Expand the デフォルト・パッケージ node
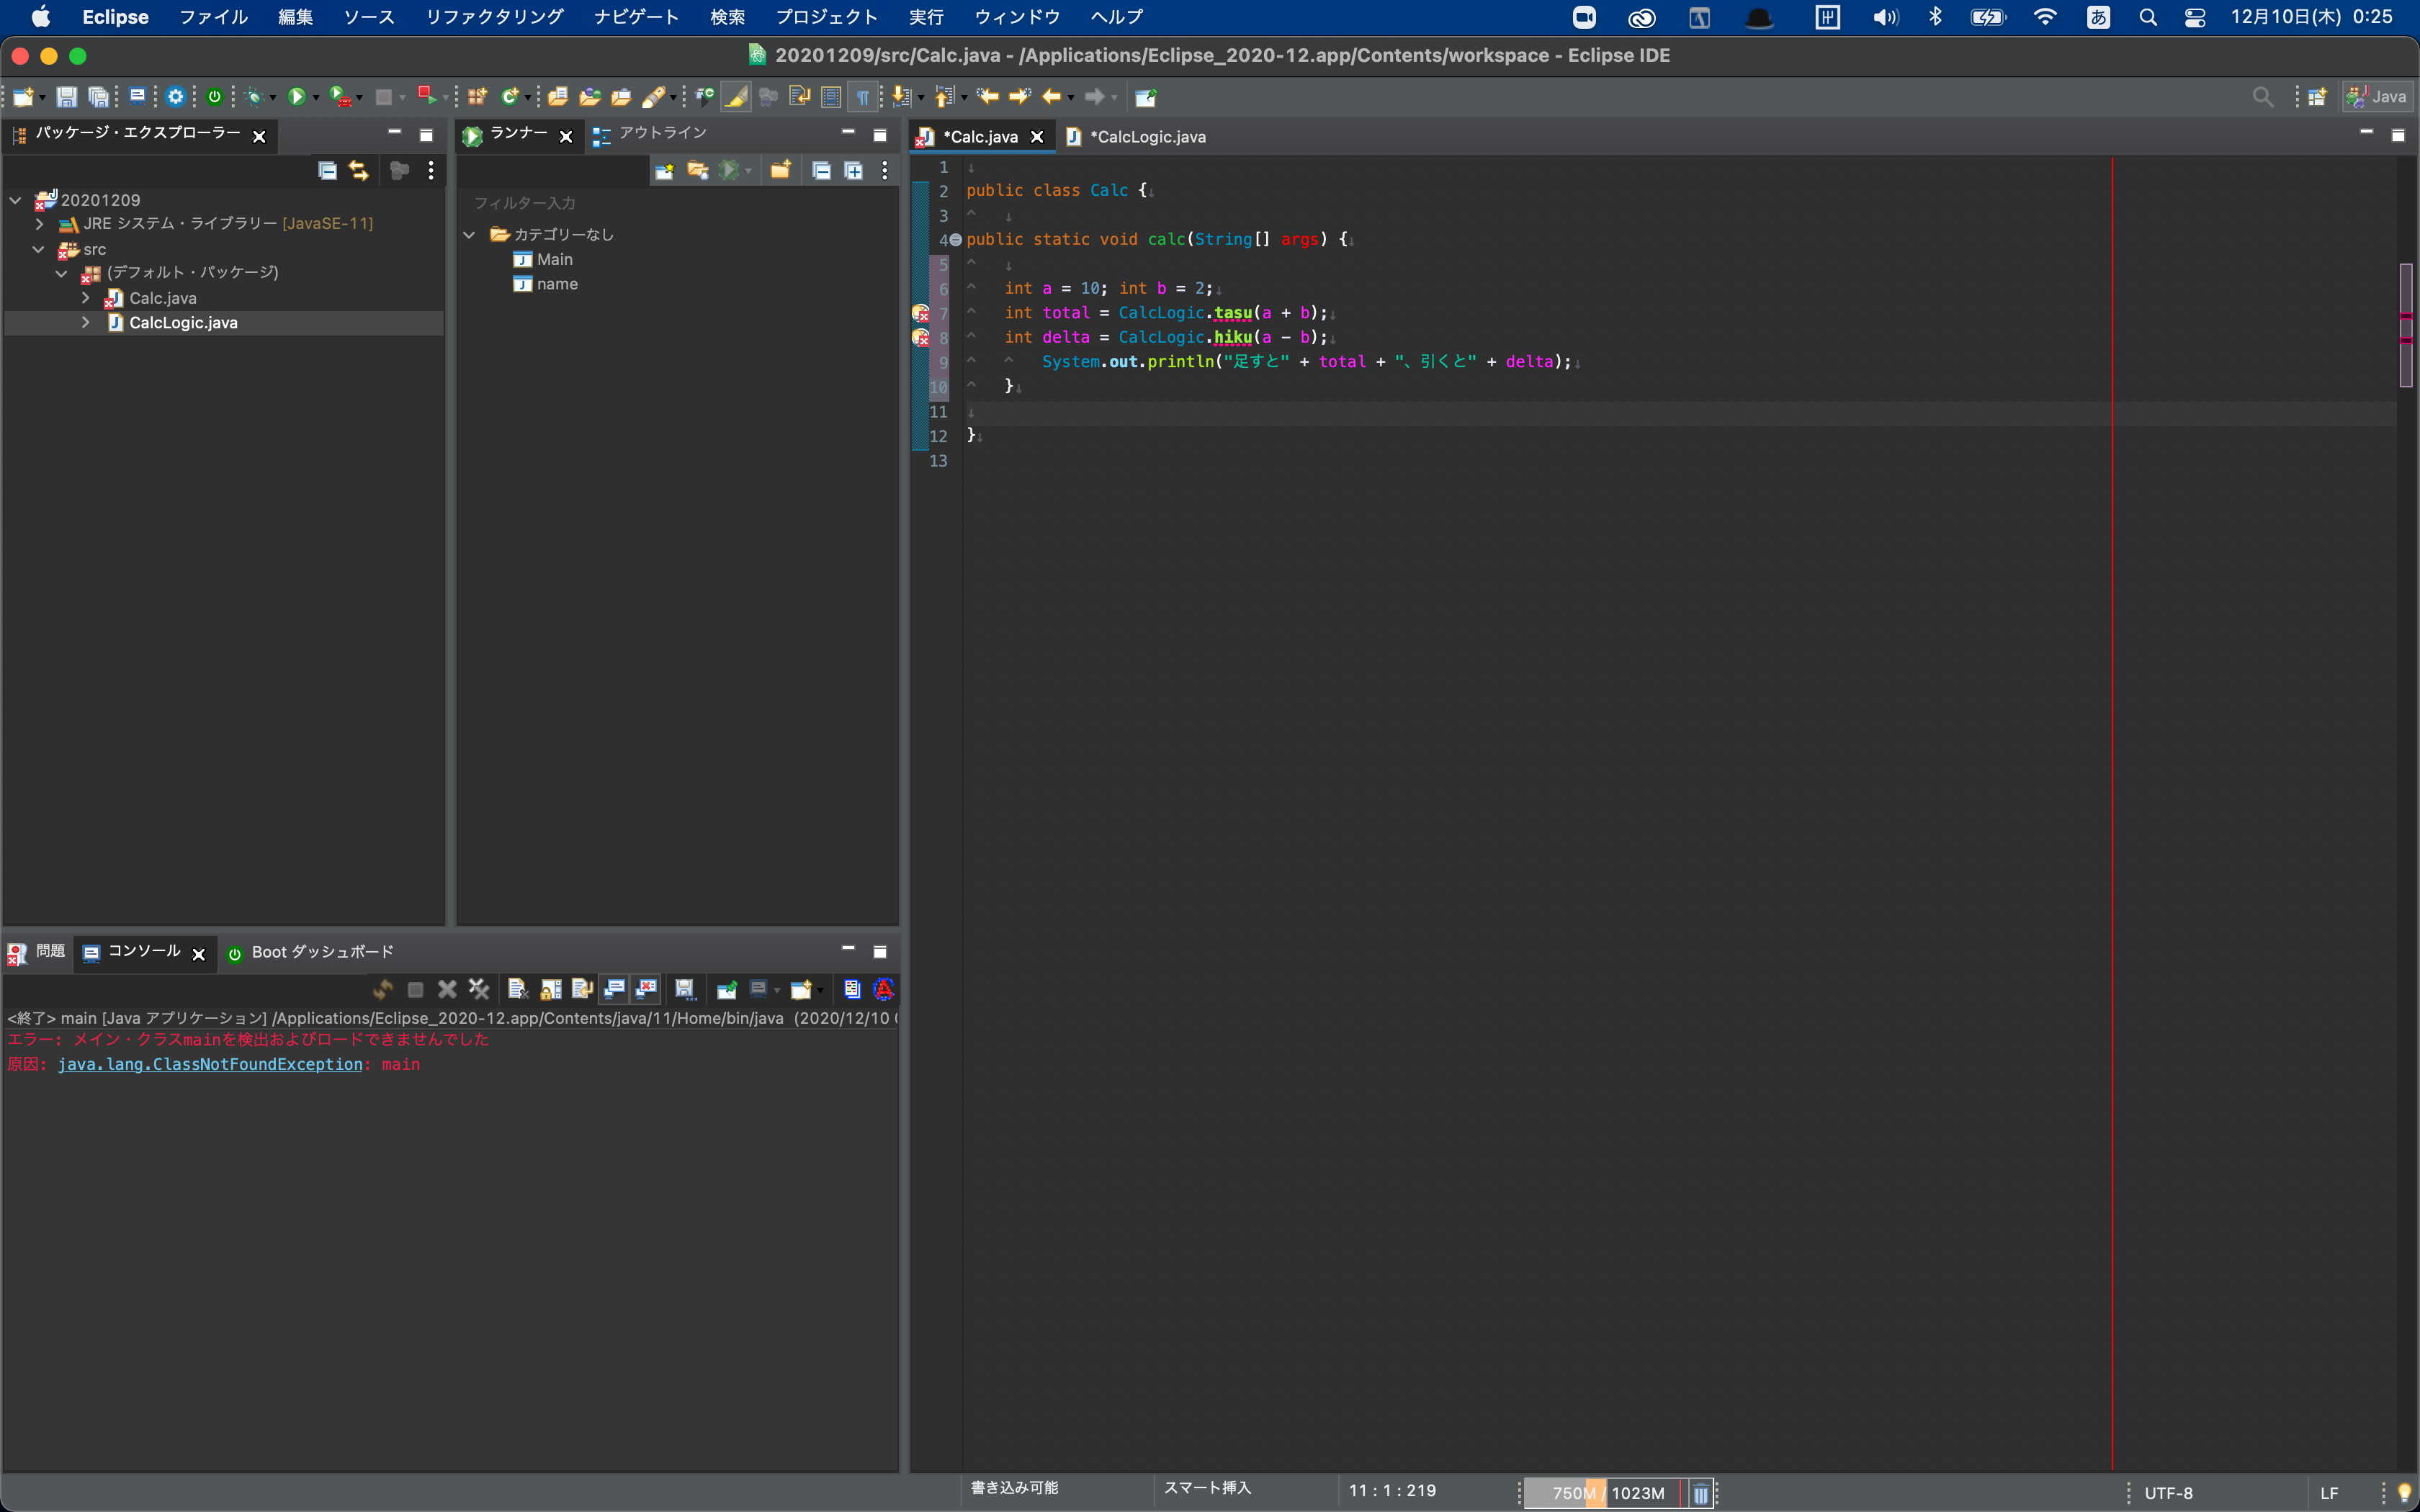 tap(65, 271)
